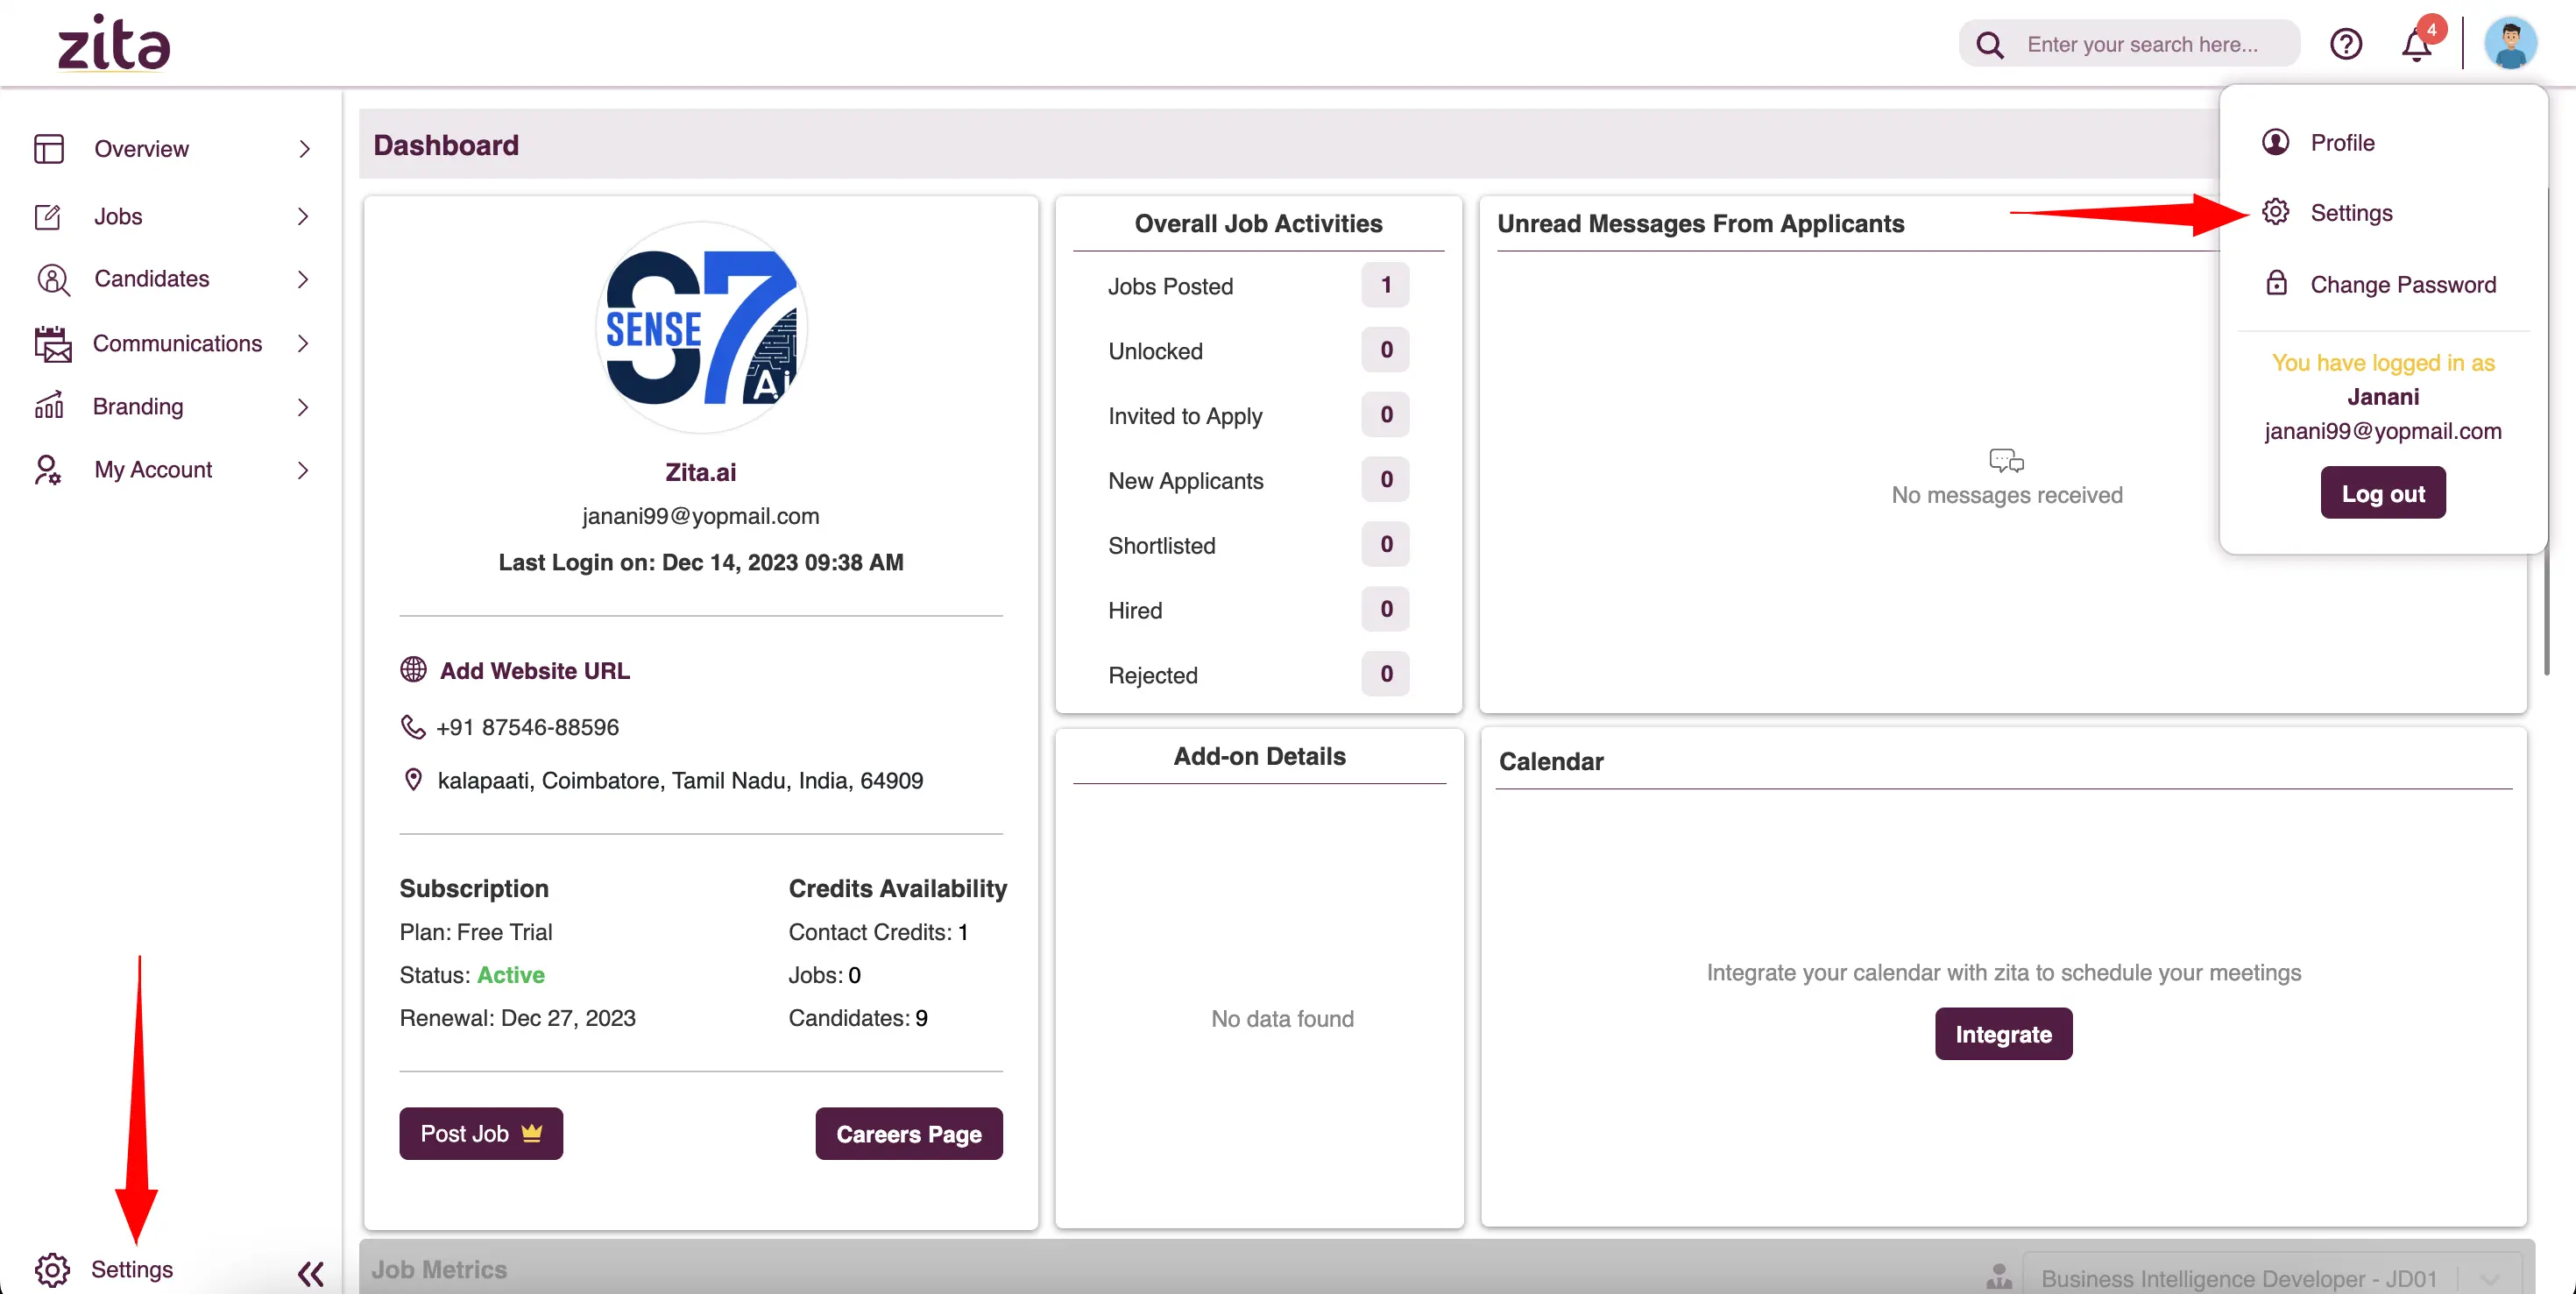Screen dimensions: 2576x1294
Task: Click the Integrate calendar button
Action: tap(2003, 1033)
